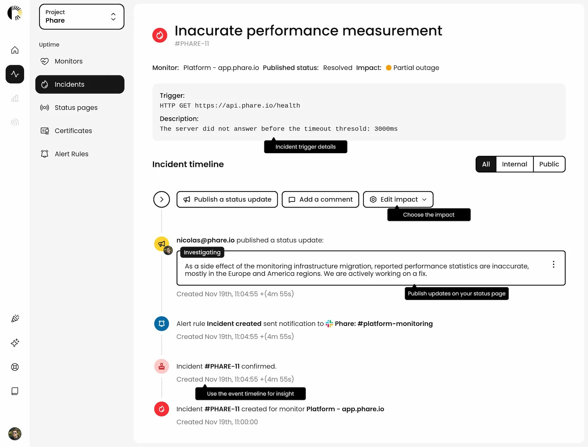Open Alert Rules section
The height and width of the screenshot is (447, 588).
pos(80,154)
